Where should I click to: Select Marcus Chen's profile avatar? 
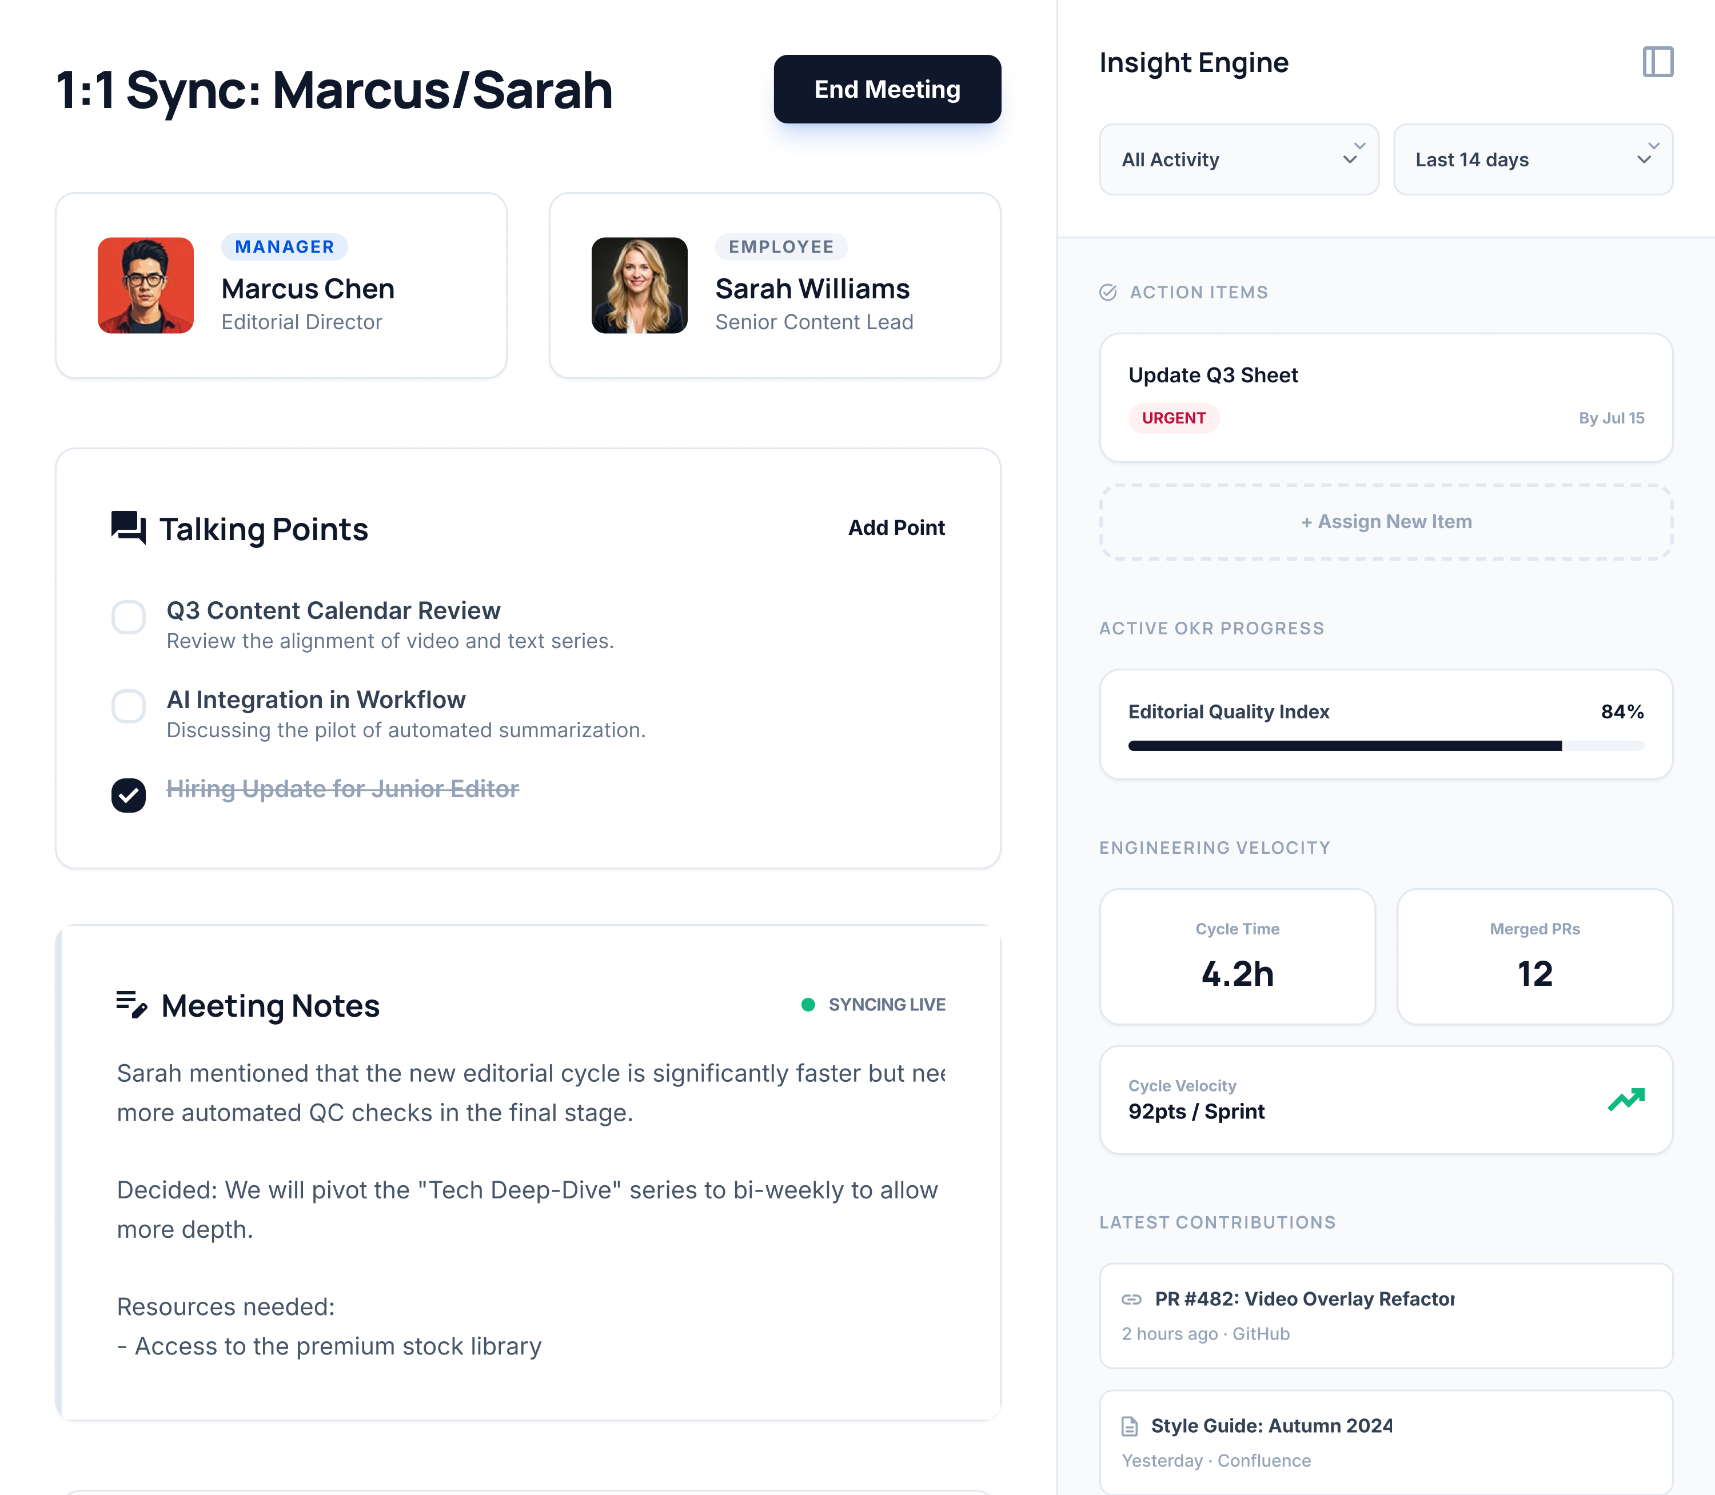146,285
